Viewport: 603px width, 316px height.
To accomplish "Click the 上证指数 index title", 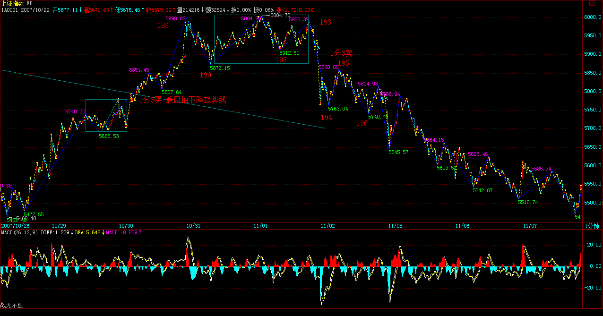I will pos(13,3).
